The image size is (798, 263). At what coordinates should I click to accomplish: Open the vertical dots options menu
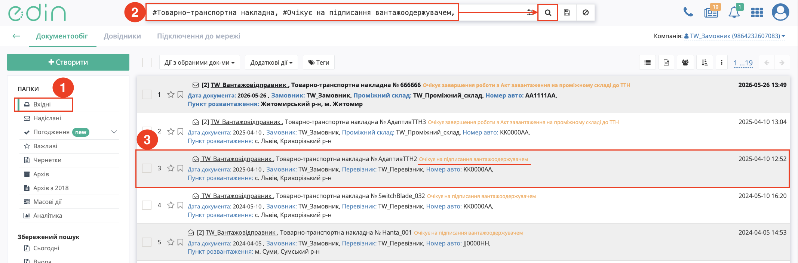pyautogui.click(x=721, y=62)
